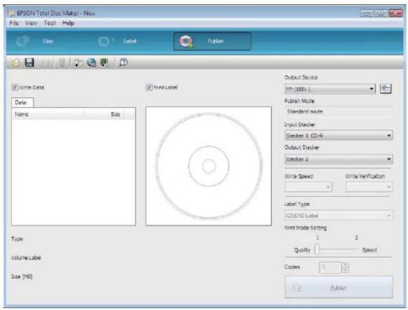This screenshot has width=408, height=310.
Task: Click the label disc icon in Label step
Action: pos(106,41)
